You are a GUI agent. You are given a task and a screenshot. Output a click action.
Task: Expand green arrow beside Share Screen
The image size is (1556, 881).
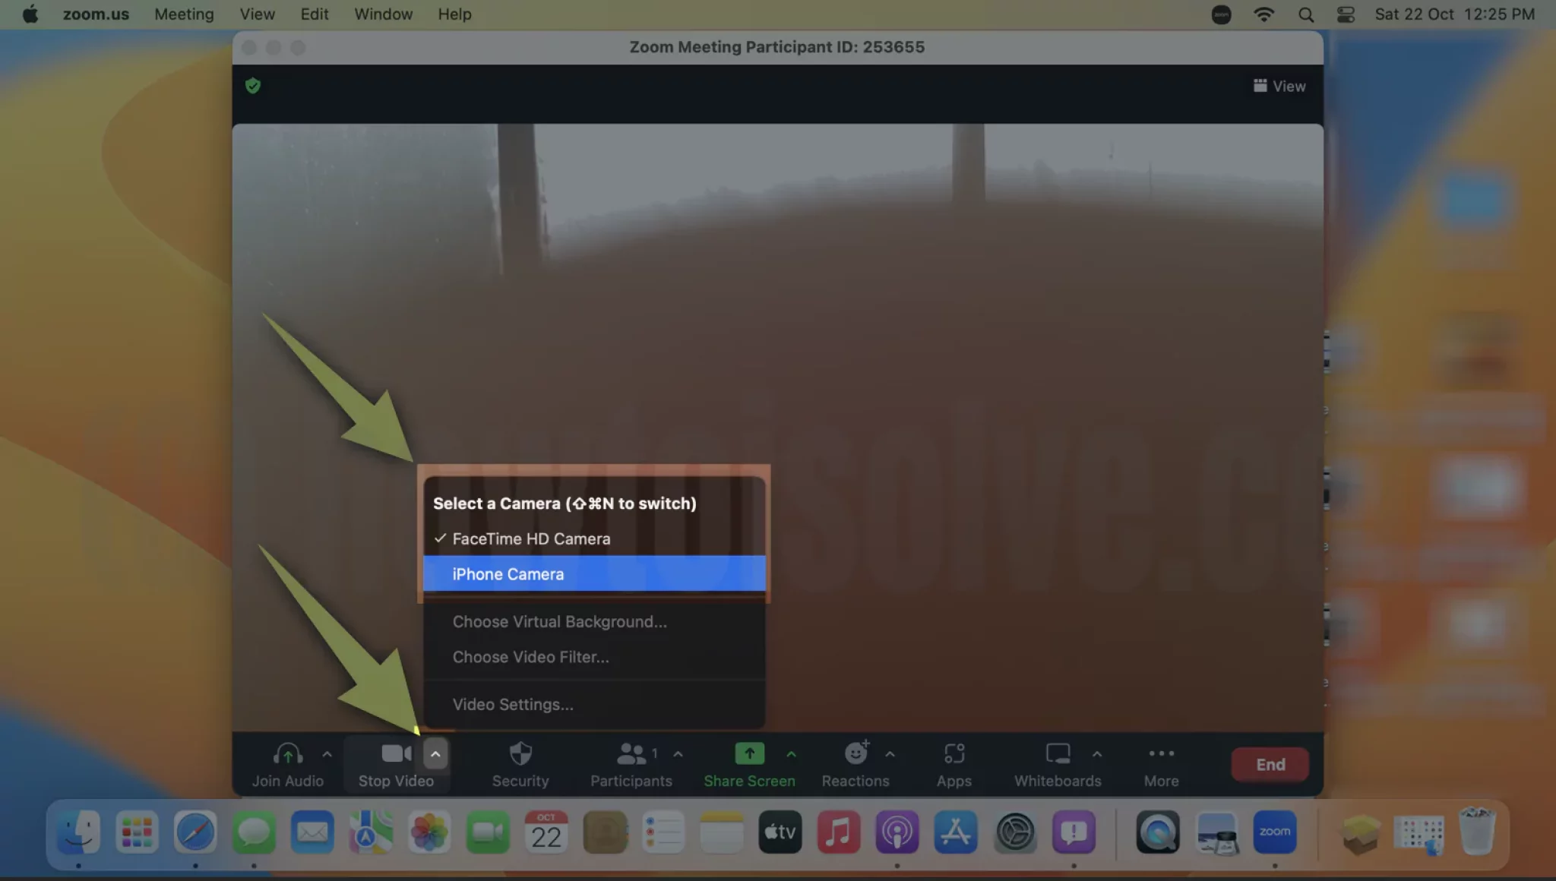(x=791, y=754)
